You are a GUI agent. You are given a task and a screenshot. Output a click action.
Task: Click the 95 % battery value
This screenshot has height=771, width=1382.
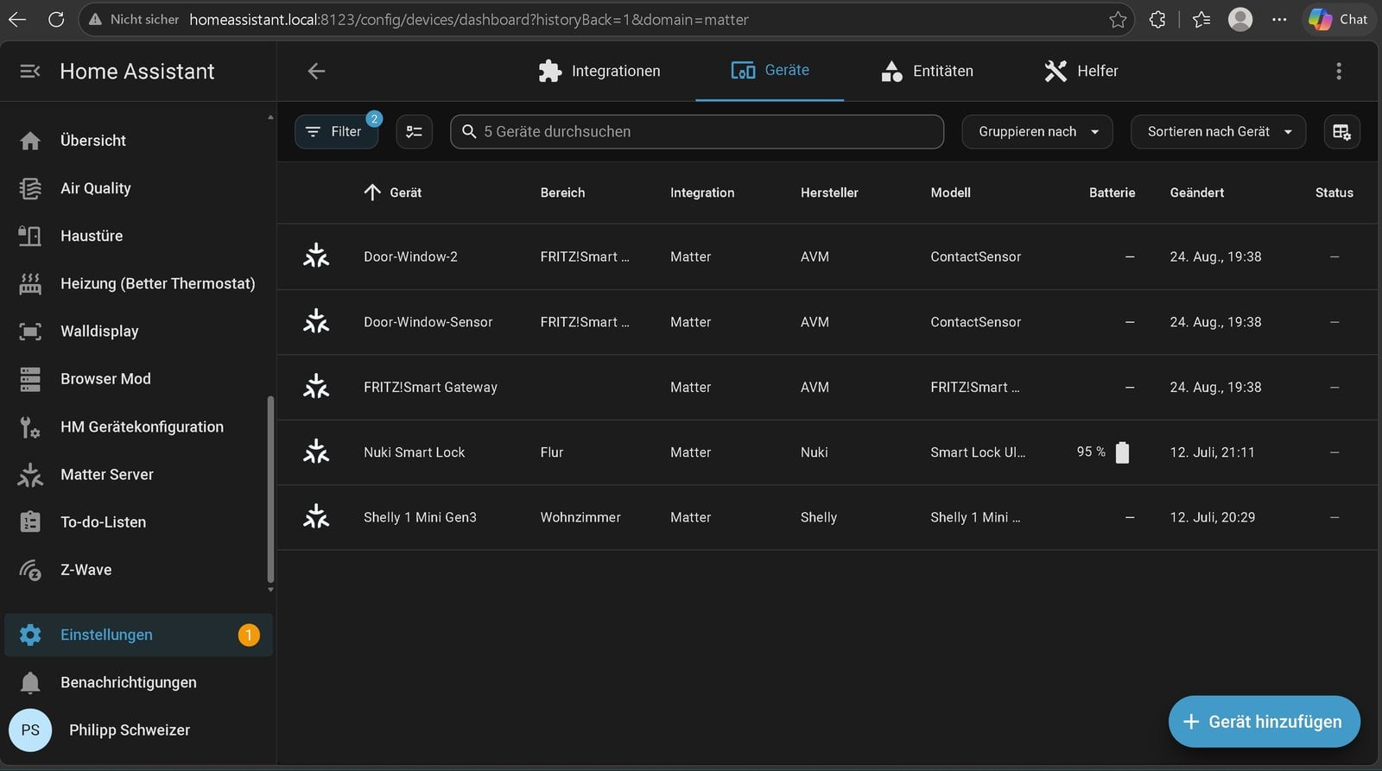click(x=1091, y=452)
